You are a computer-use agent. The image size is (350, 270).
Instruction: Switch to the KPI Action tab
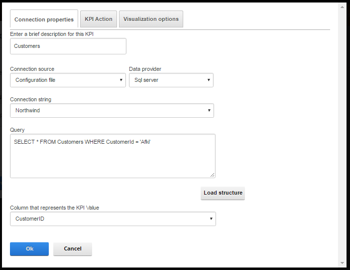(x=99, y=19)
